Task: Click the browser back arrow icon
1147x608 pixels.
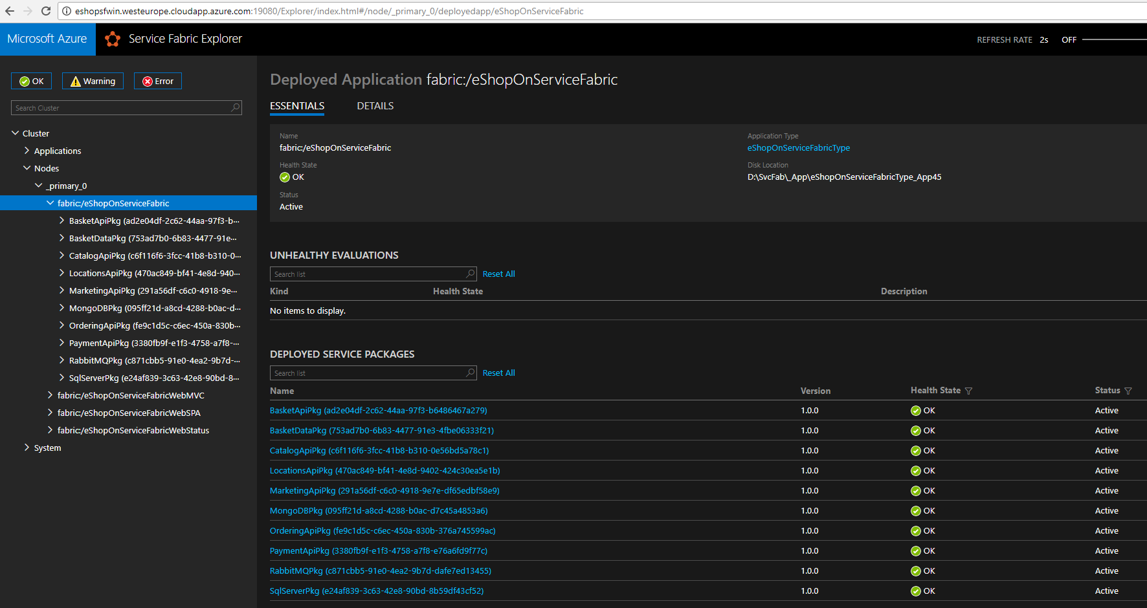Action: (x=10, y=11)
